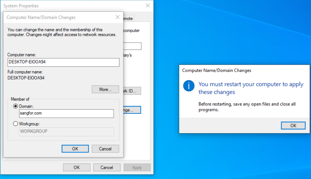
Task: Click the Domain field containing sangfor.com
Action: point(66,114)
